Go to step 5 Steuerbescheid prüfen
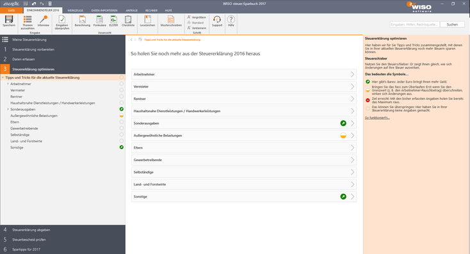Image resolution: width=470 pixels, height=254 pixels. (63, 240)
